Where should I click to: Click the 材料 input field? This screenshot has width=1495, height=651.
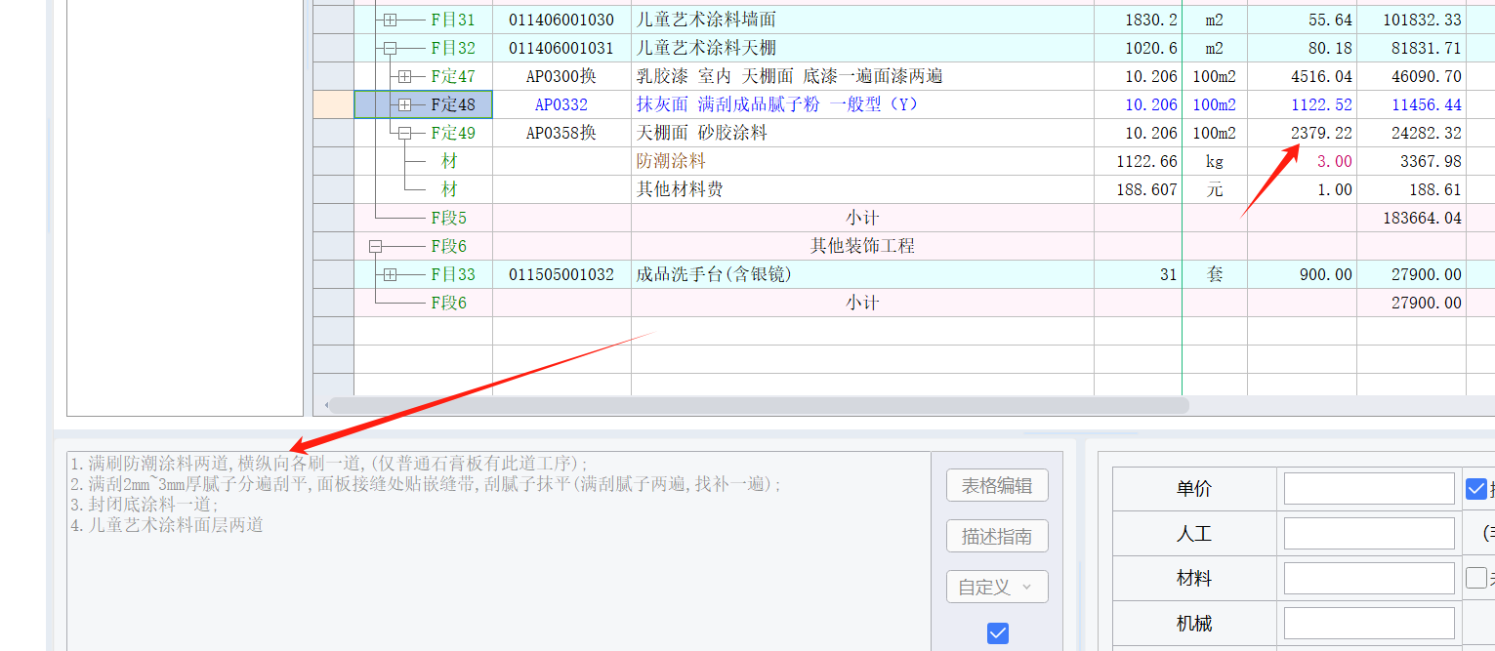[x=1369, y=578]
